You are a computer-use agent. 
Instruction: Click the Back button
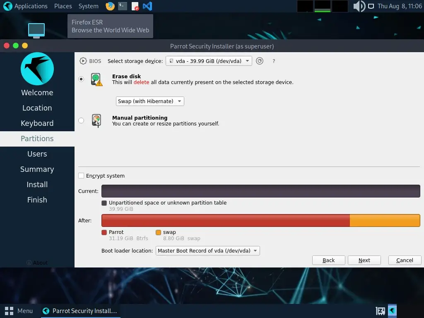coord(328,260)
